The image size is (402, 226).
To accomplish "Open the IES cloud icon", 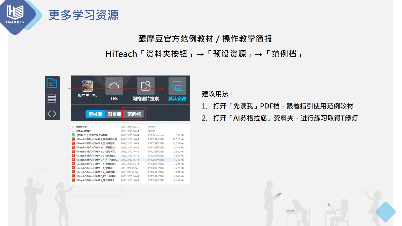I will coord(114,86).
